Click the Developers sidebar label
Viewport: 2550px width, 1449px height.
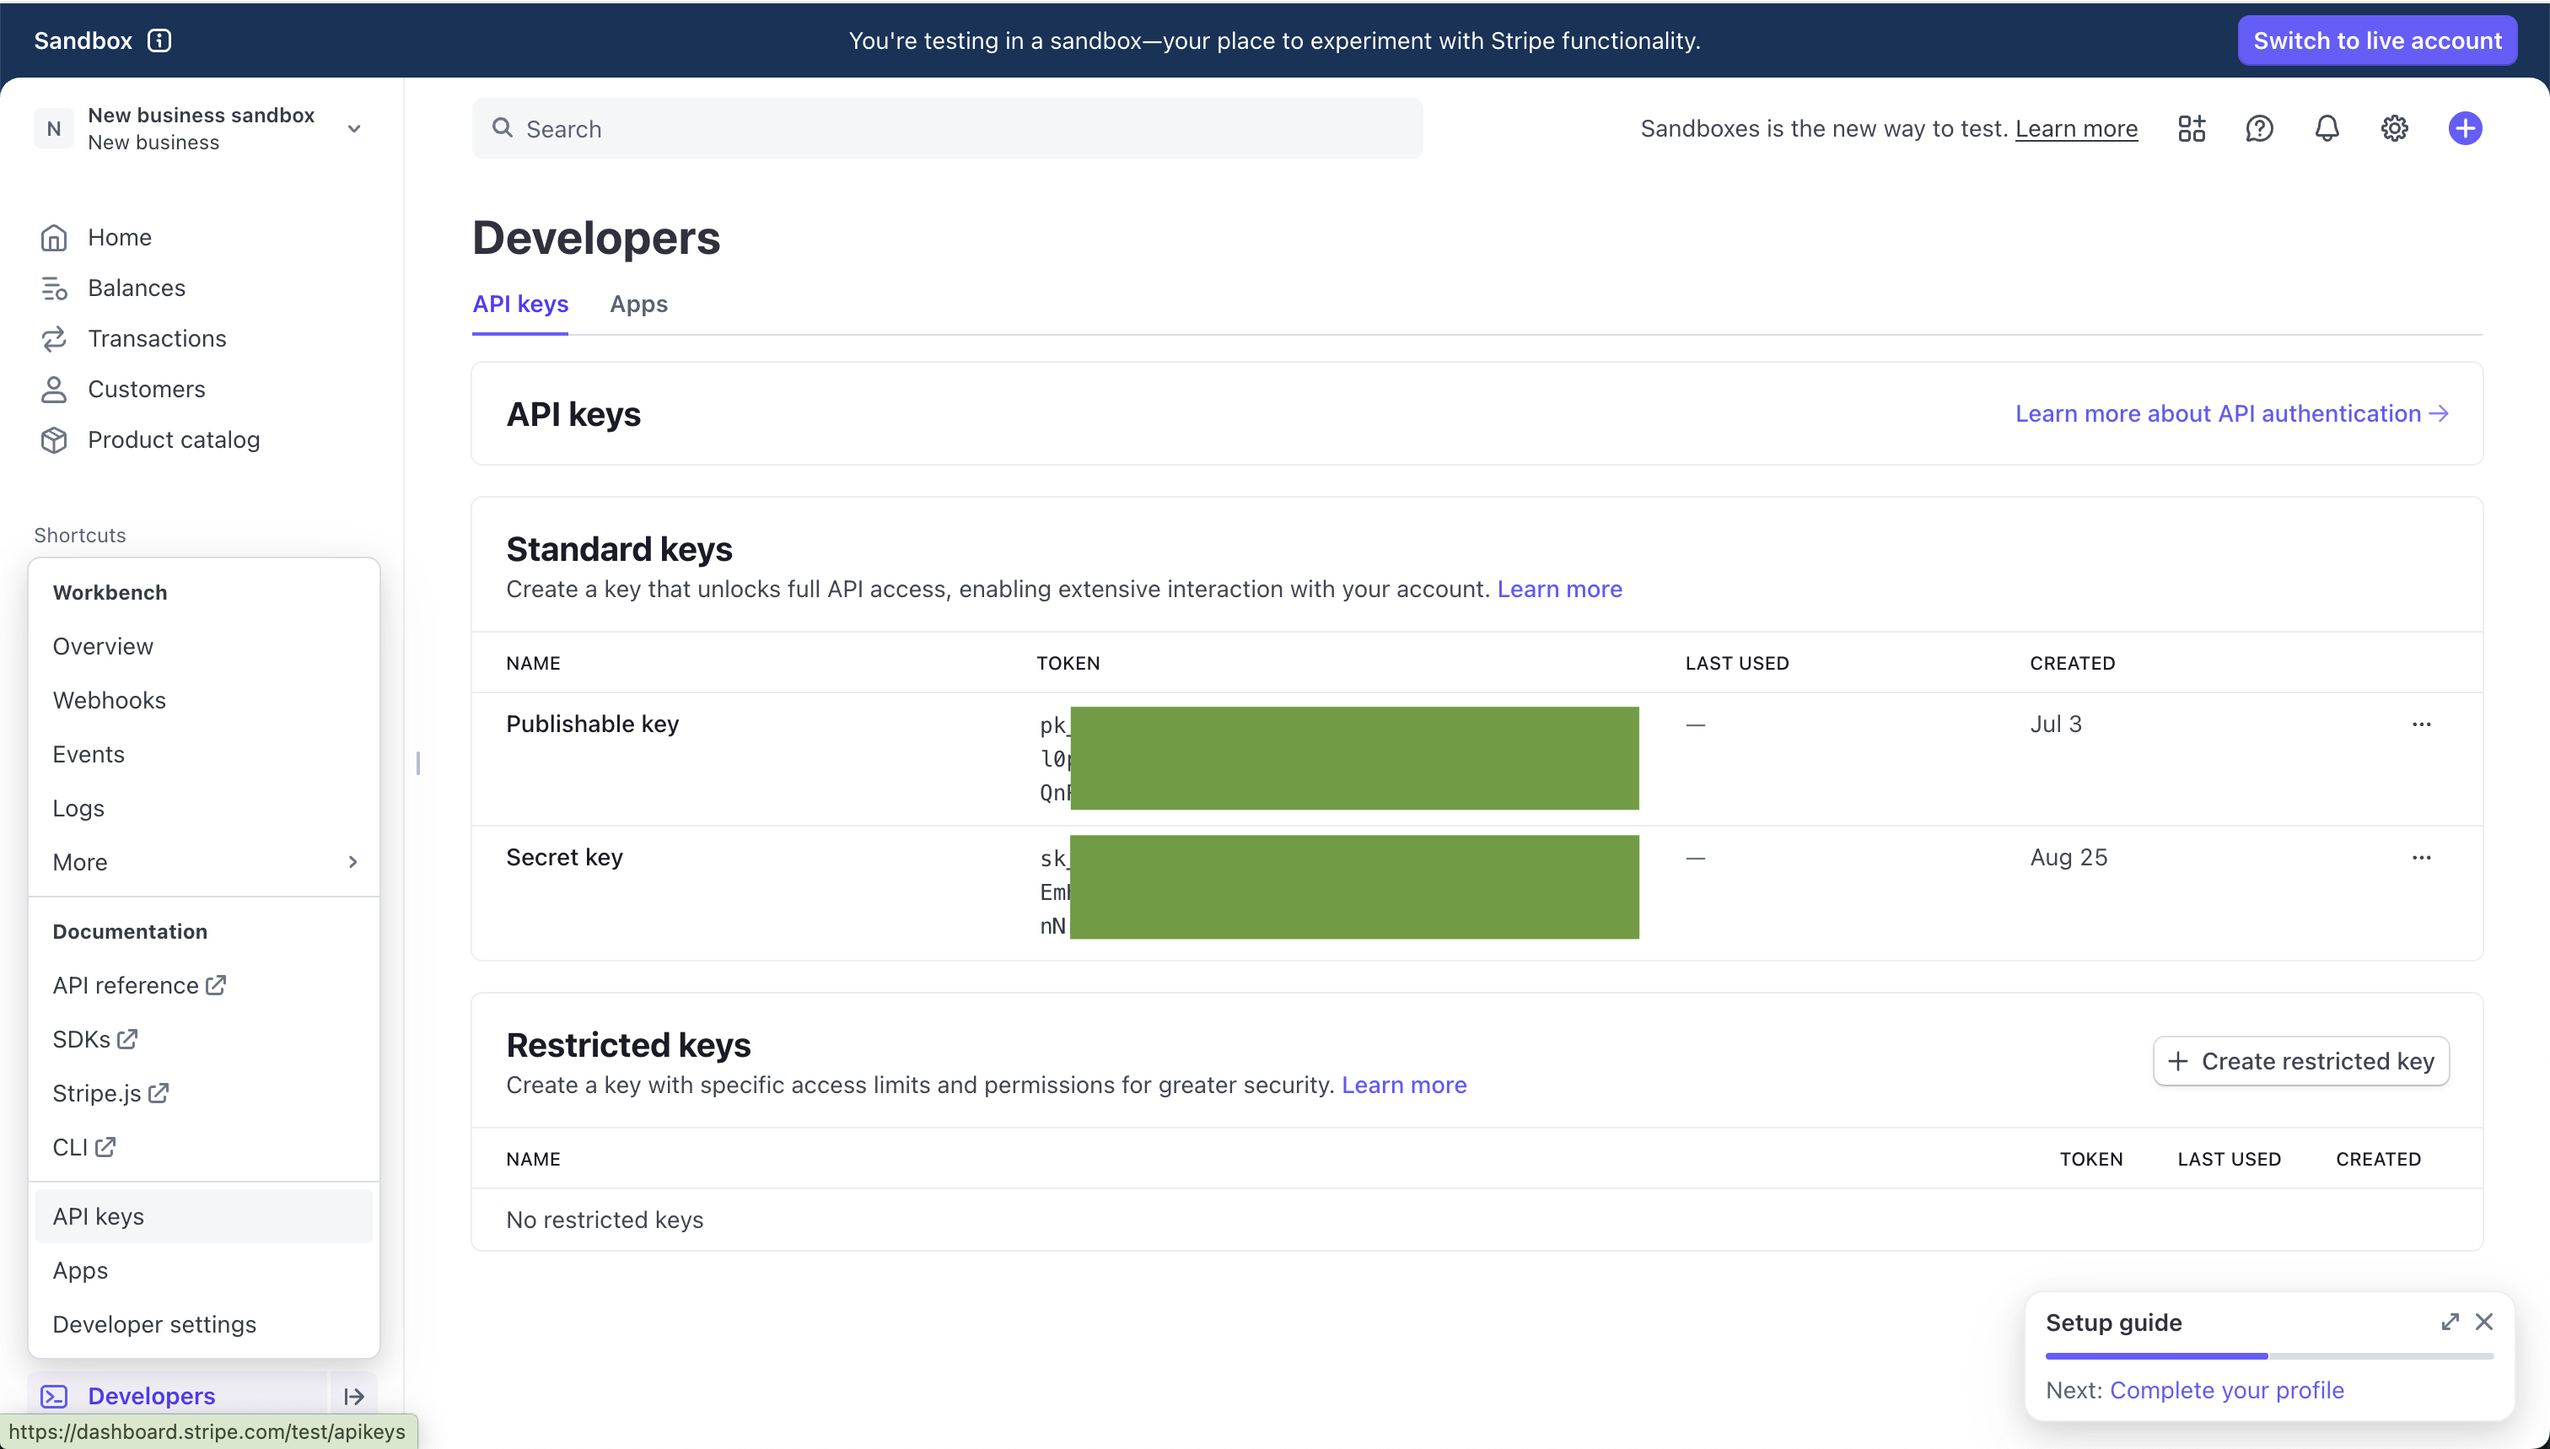151,1396
